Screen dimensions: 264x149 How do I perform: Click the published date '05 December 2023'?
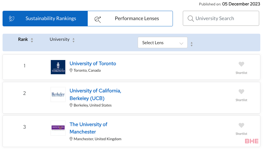(241, 4)
